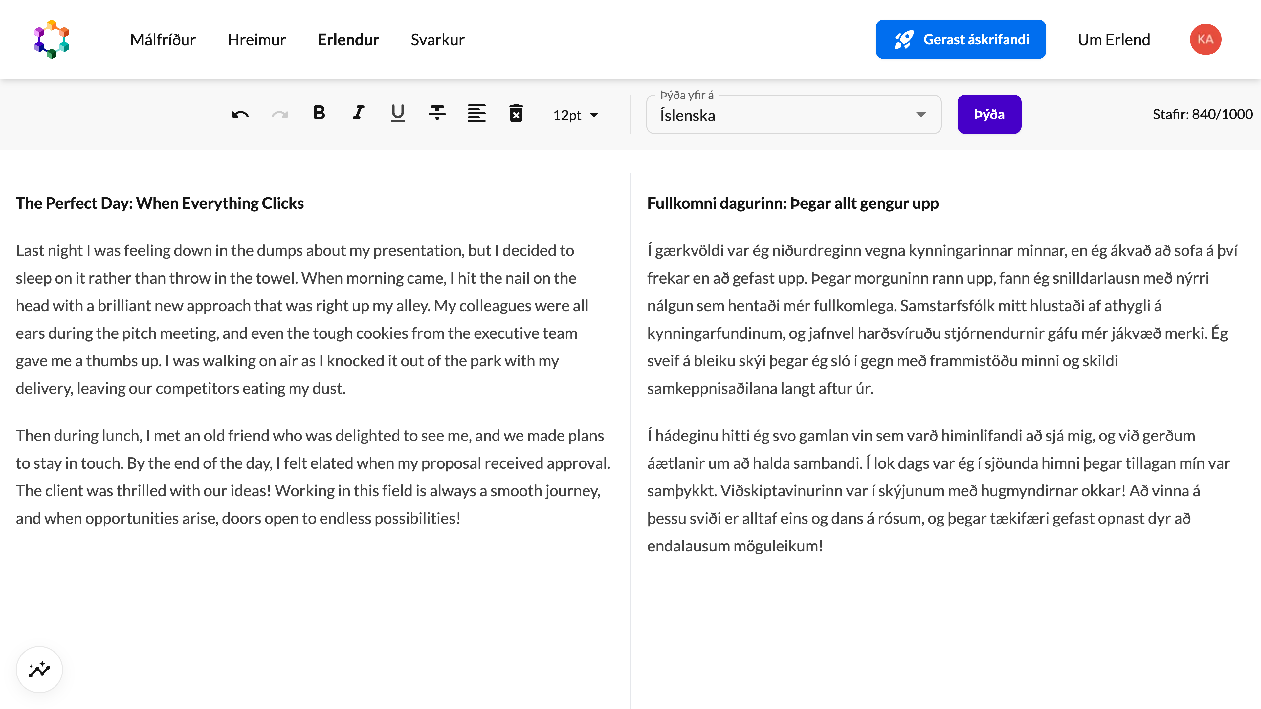
Task: Go to Svarkur in the navigation
Action: (x=437, y=40)
